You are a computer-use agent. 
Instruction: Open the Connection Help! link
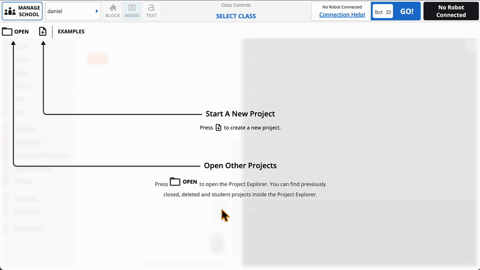(342, 14)
